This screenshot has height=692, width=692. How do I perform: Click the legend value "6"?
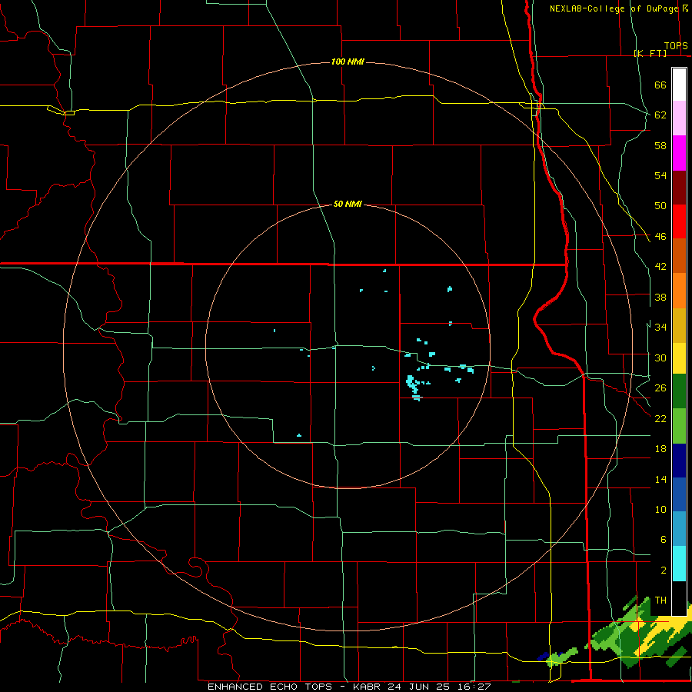click(x=663, y=540)
